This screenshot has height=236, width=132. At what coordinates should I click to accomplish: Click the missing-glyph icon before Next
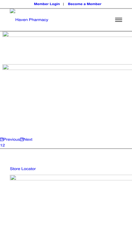(22, 139)
